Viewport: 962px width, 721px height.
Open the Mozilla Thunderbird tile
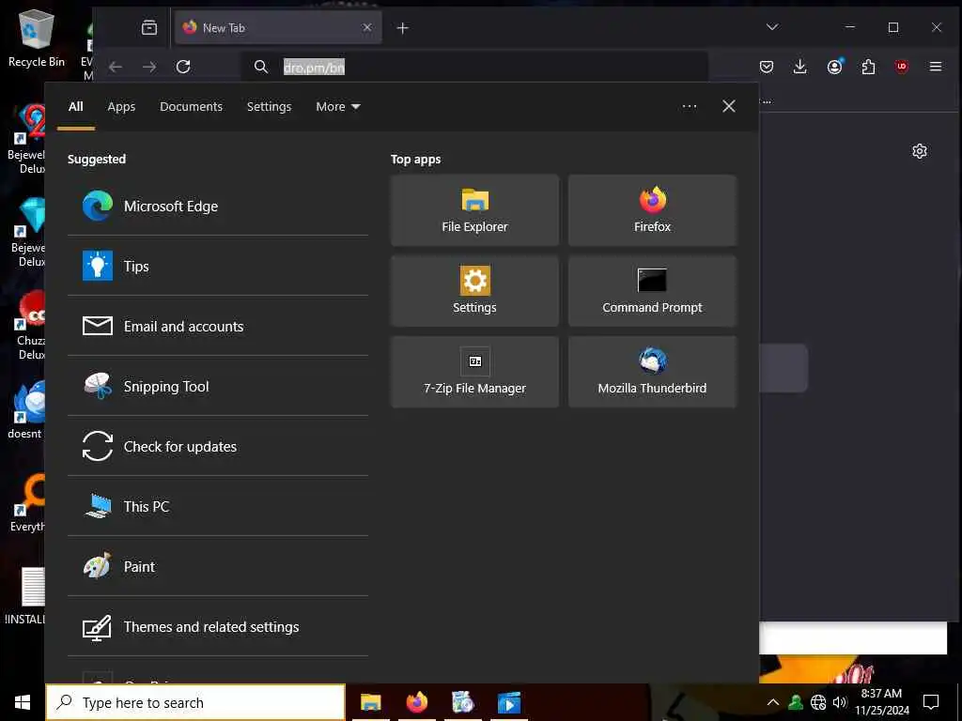tap(652, 372)
